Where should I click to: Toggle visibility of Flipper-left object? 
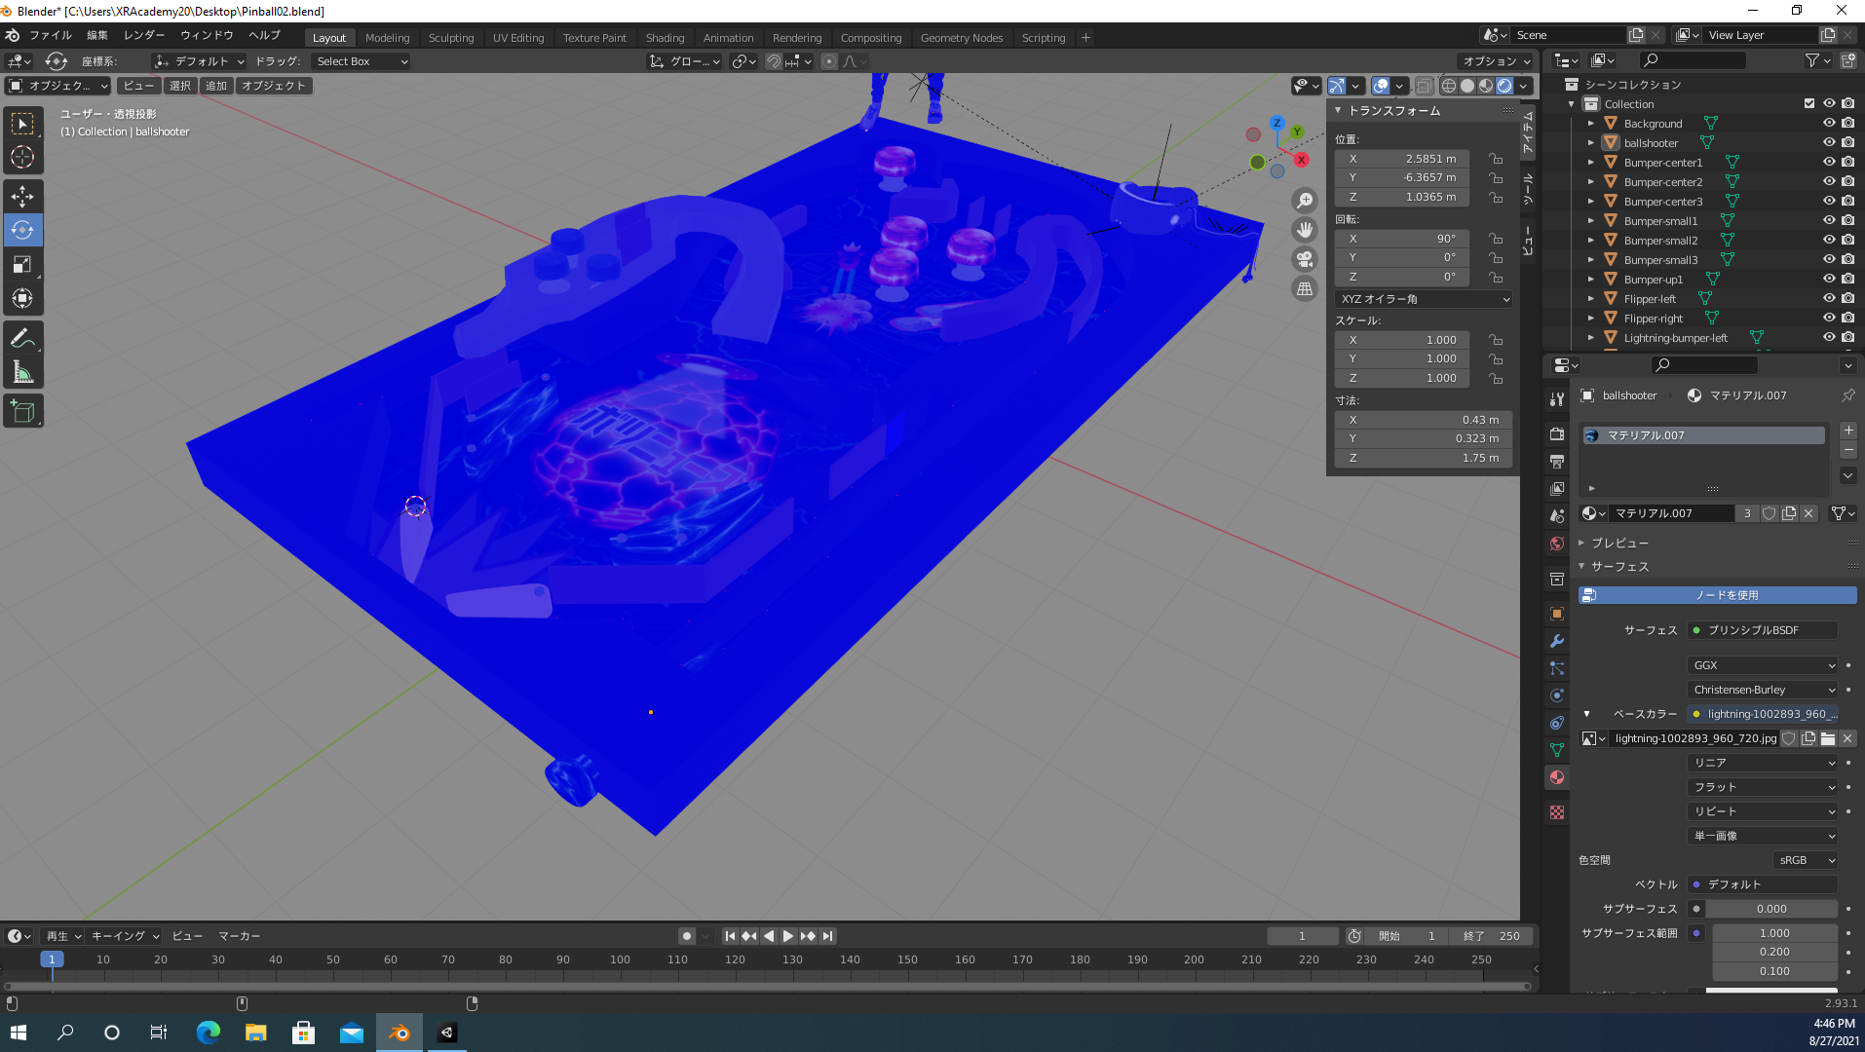1829,298
